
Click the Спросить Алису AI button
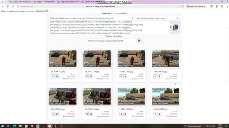pyautogui.click(x=196, y=6)
